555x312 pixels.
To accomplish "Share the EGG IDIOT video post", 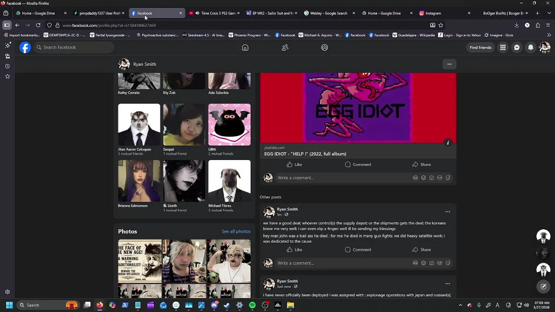I will click(x=421, y=165).
